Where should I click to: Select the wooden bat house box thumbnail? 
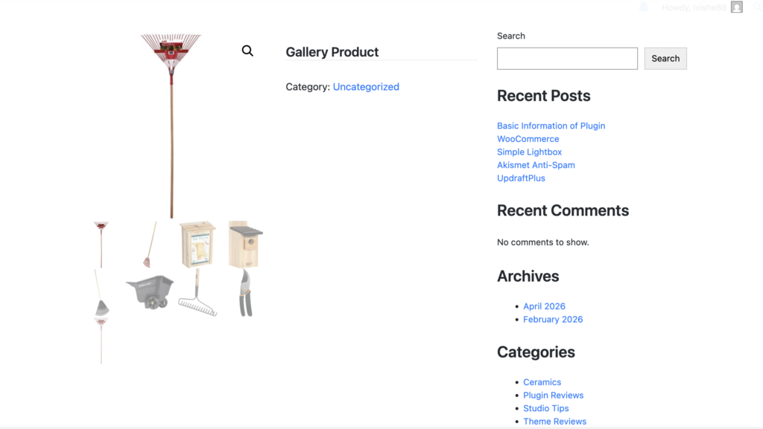(197, 244)
